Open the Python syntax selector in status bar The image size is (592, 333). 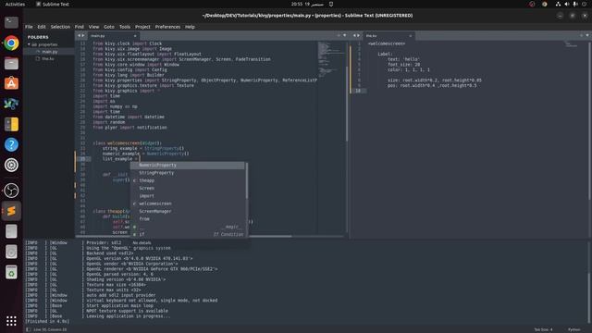573,329
